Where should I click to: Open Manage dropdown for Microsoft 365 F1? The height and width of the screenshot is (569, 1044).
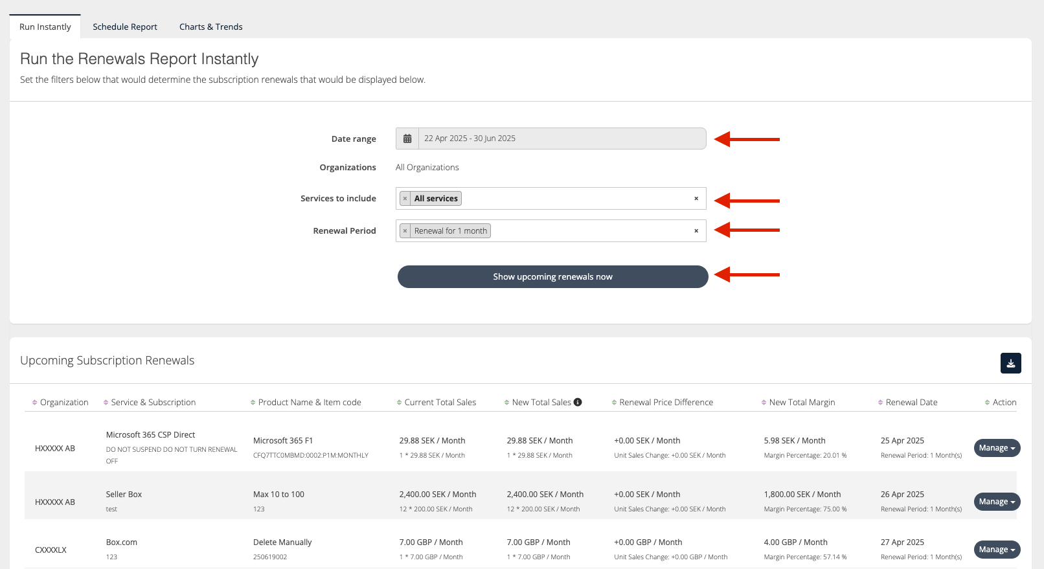tap(997, 448)
